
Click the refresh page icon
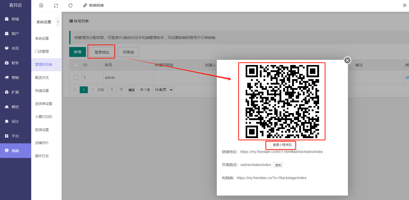point(70,5)
